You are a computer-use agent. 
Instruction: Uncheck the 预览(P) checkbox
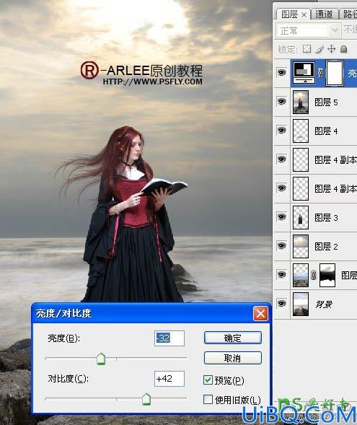(208, 380)
